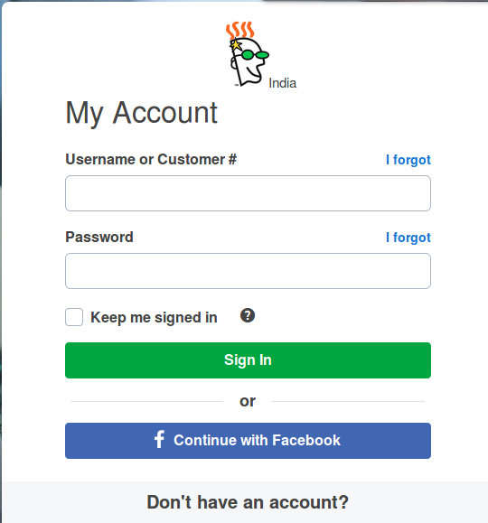Focus the Password input field
The height and width of the screenshot is (523, 488).
click(248, 271)
